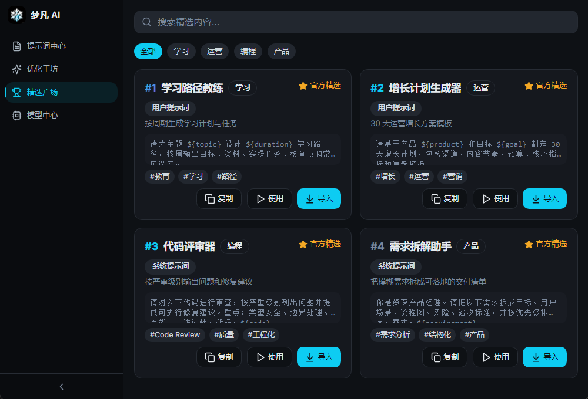Select the 全部 filter chip

148,51
